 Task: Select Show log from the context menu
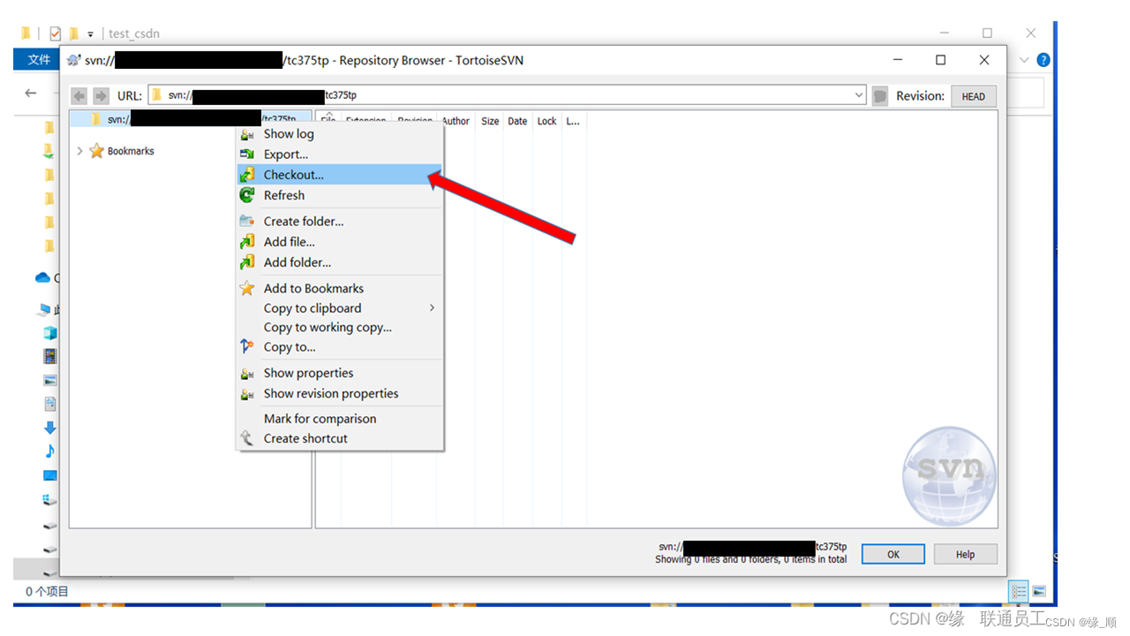[288, 133]
